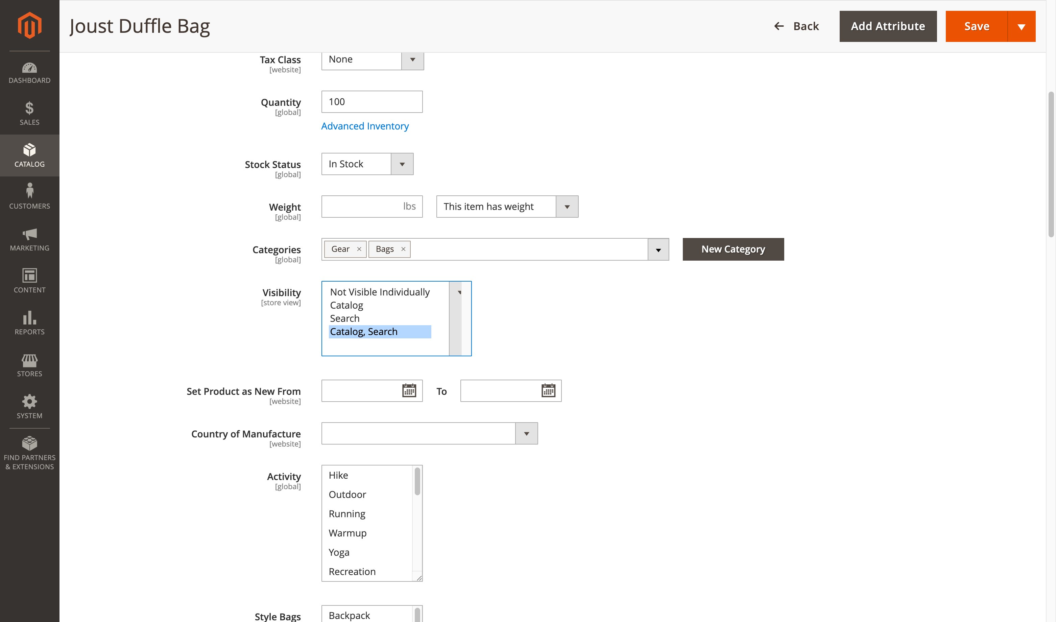Focus the Quantity input field
Image resolution: width=1056 pixels, height=622 pixels.
pos(372,101)
